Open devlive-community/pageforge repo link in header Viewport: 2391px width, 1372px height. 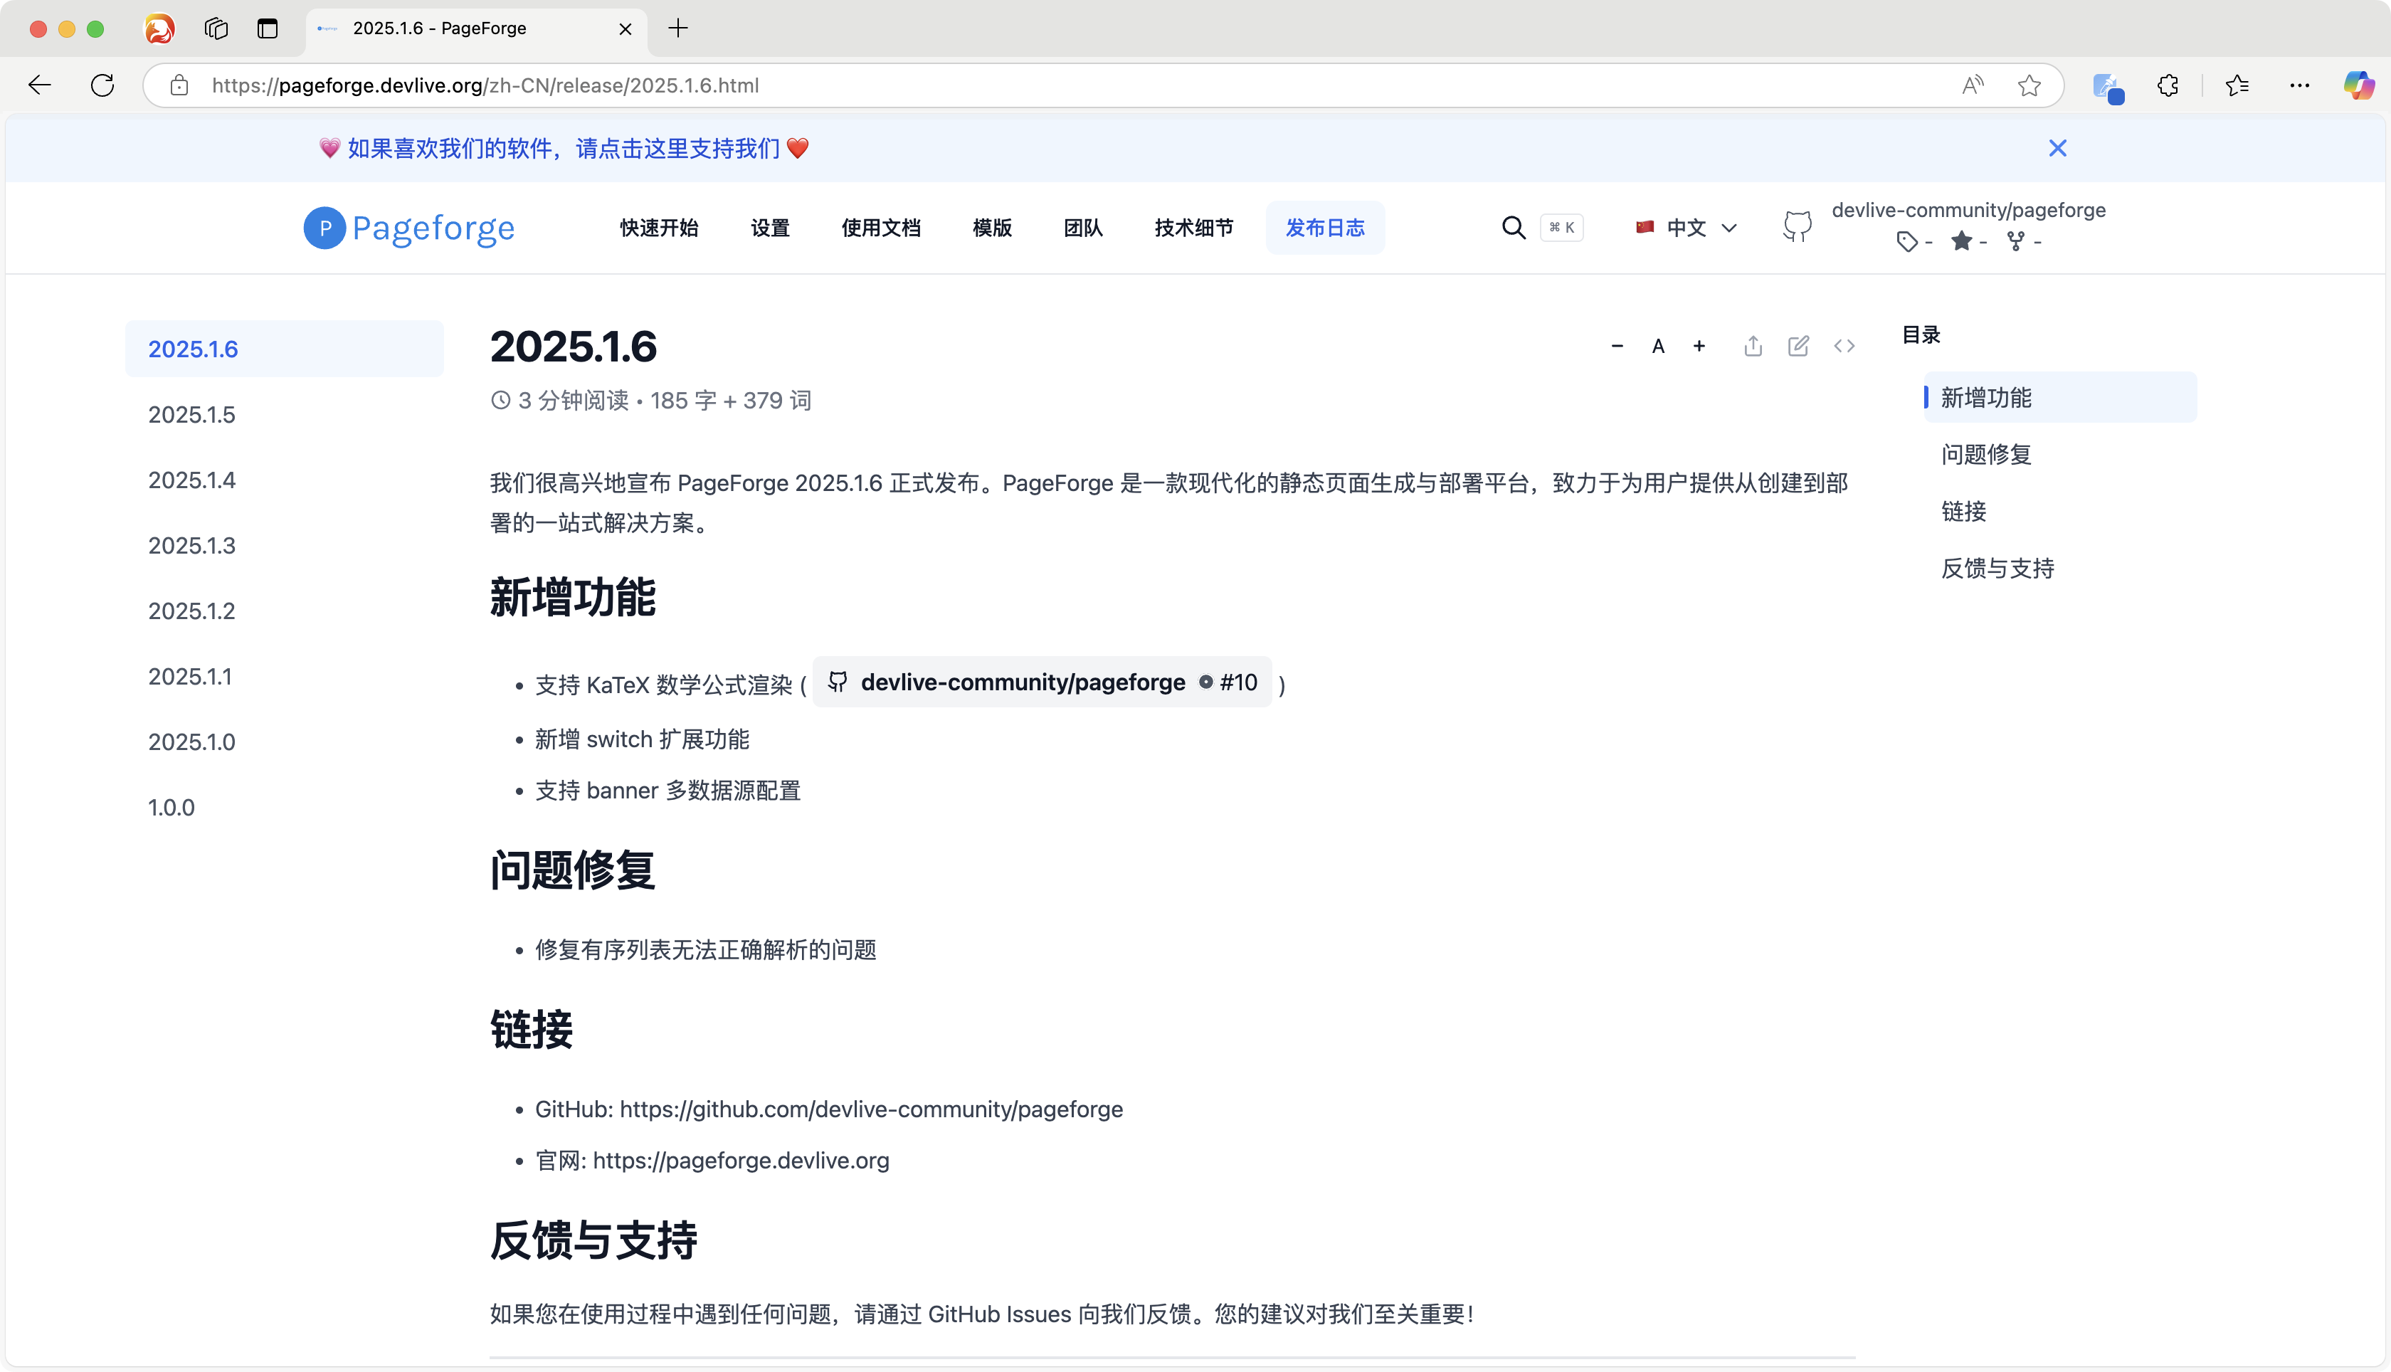[x=1968, y=210]
